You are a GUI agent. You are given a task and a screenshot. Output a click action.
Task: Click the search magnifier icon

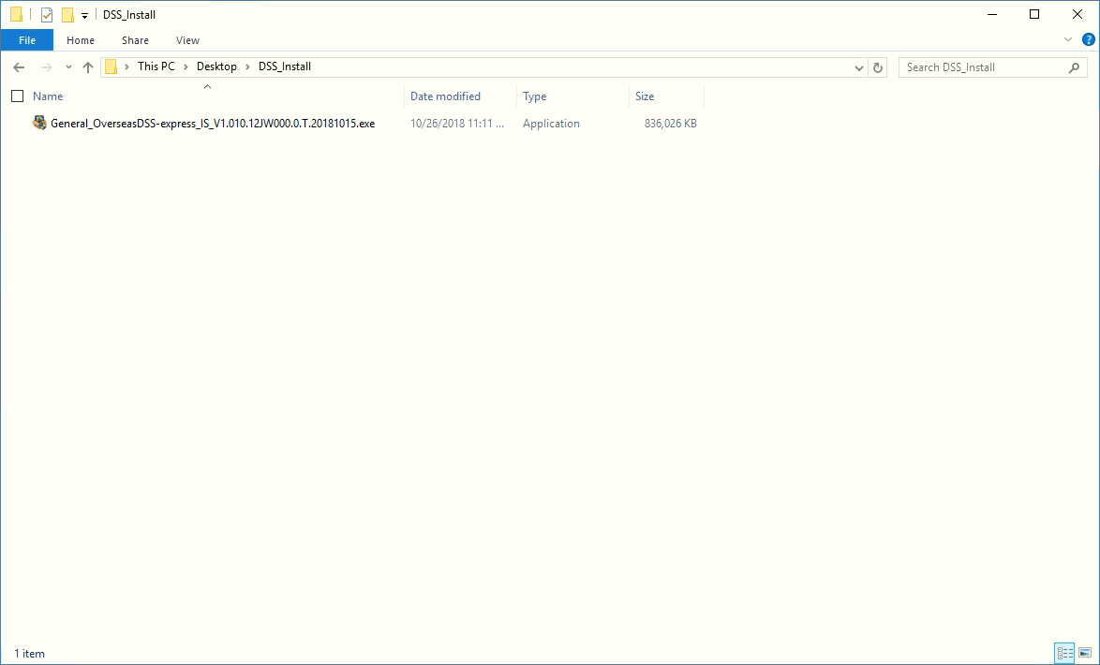[1074, 67]
